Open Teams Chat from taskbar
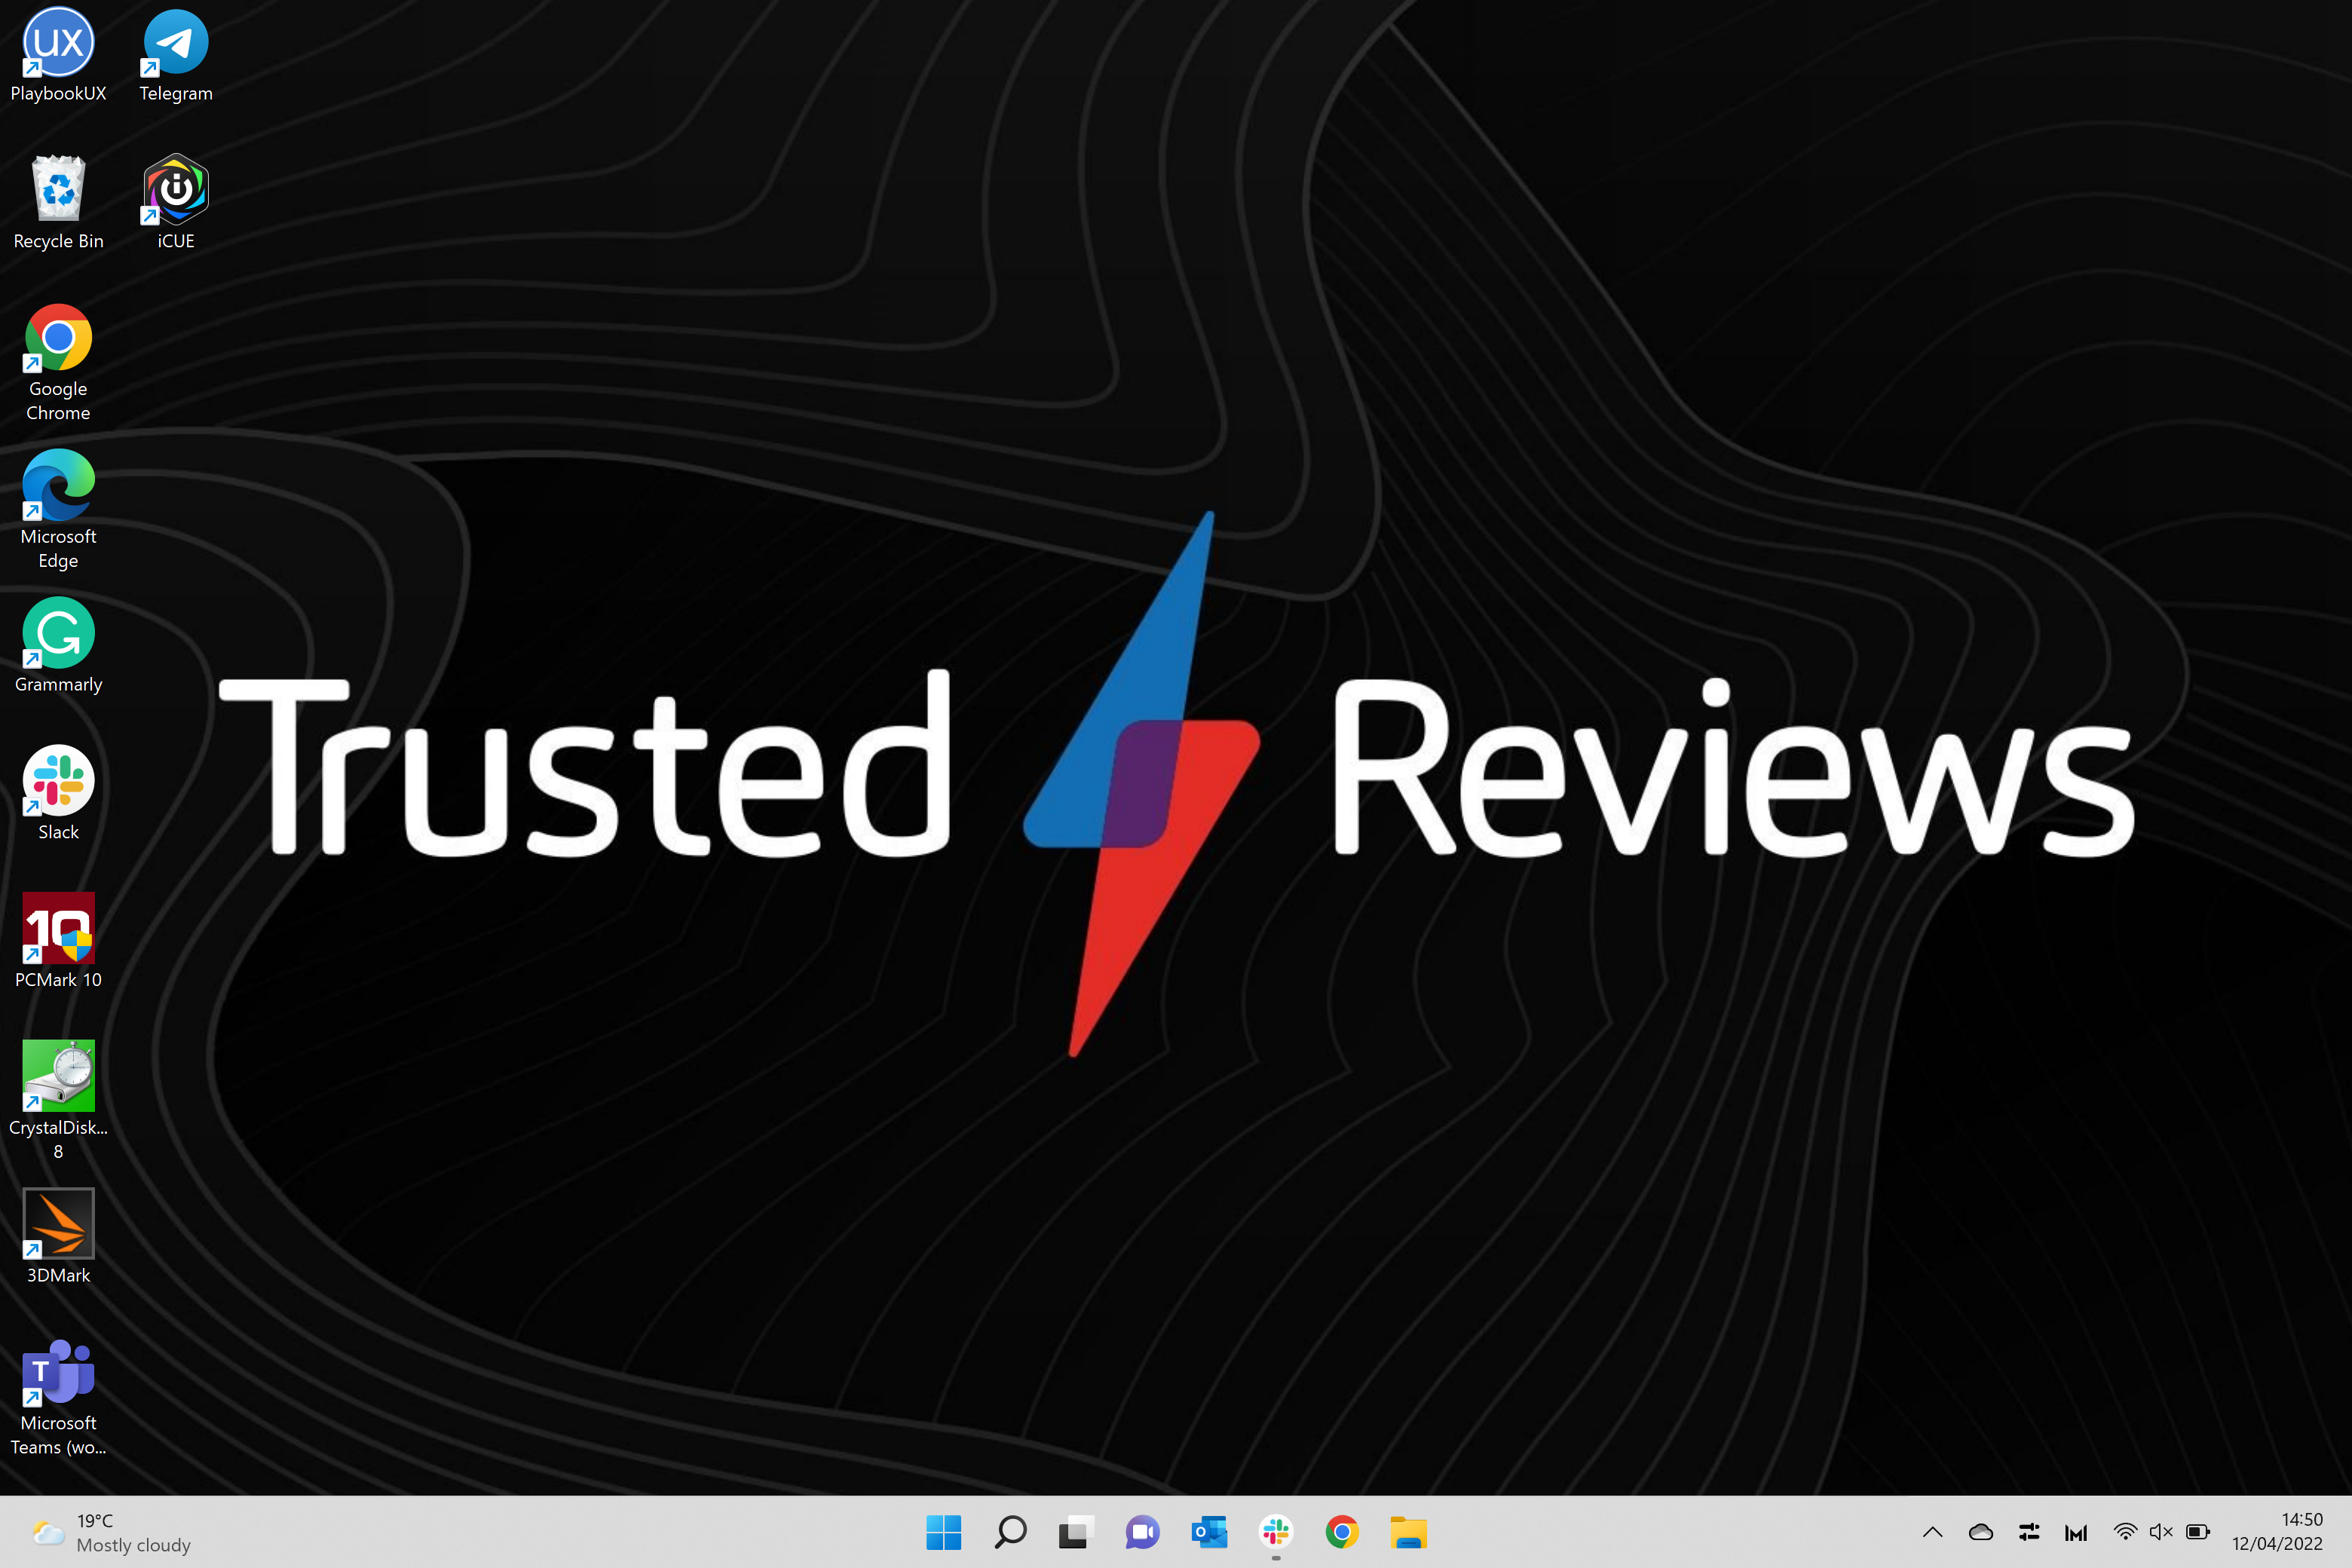2352x1568 pixels. [1142, 1532]
